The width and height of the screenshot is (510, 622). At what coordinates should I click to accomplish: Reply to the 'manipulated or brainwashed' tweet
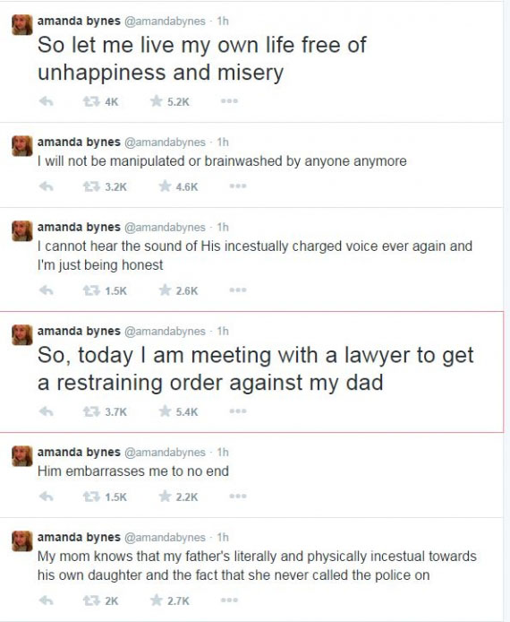47,186
